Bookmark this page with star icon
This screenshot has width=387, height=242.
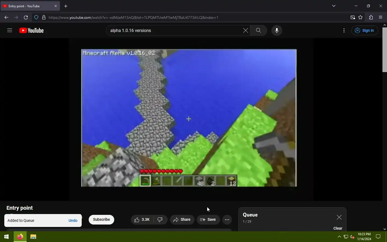tap(361, 17)
